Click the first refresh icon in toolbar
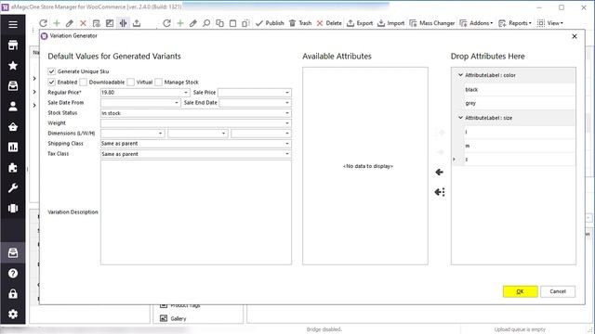Viewport: 595px width, 334px height. click(44, 23)
